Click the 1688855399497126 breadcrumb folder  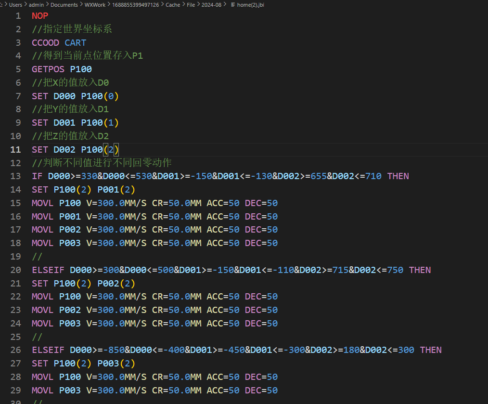click(x=135, y=5)
